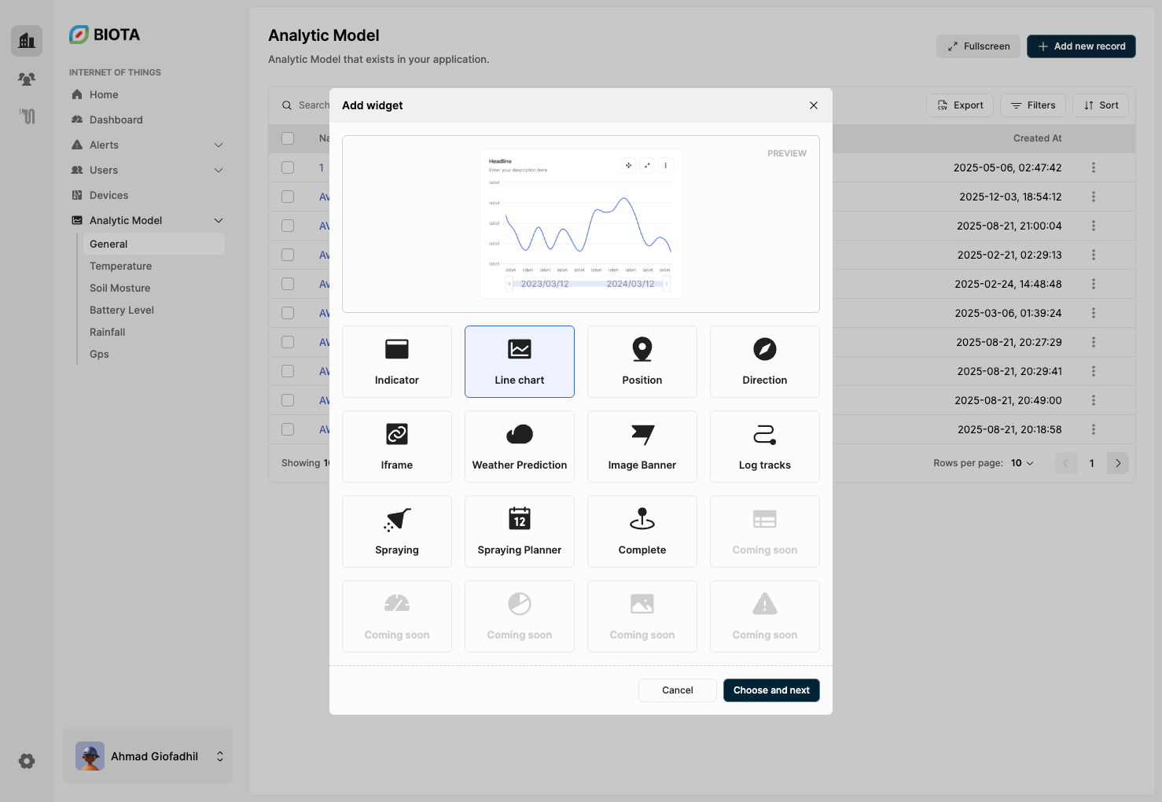Image resolution: width=1162 pixels, height=802 pixels.
Task: Click the settings gear in left rail
Action: point(27,761)
